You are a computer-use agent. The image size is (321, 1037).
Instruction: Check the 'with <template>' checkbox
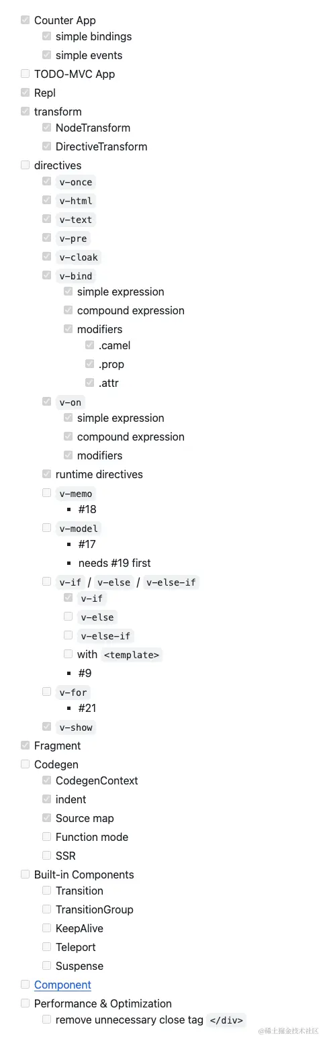[68, 653]
